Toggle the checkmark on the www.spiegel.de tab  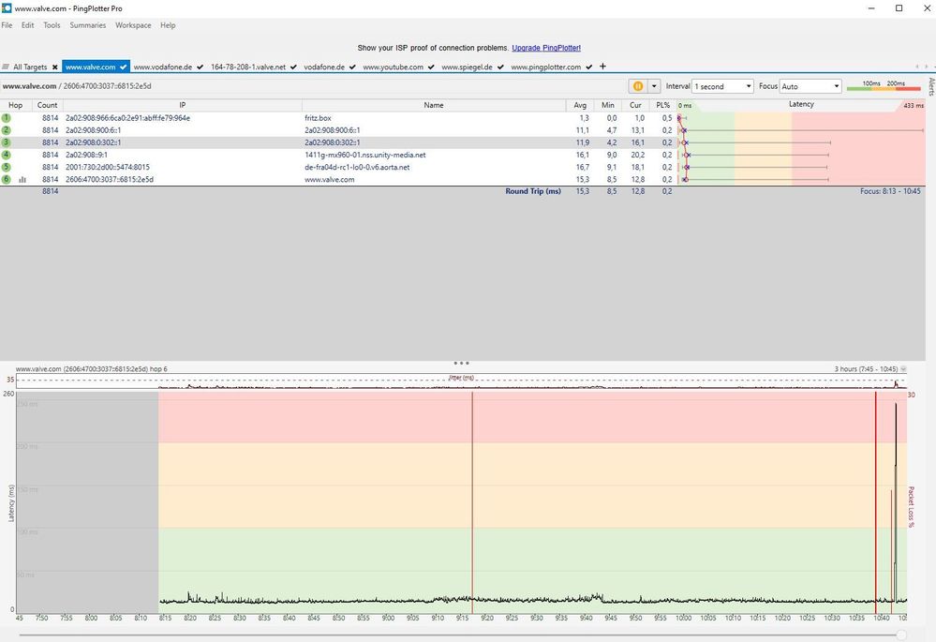click(x=500, y=67)
